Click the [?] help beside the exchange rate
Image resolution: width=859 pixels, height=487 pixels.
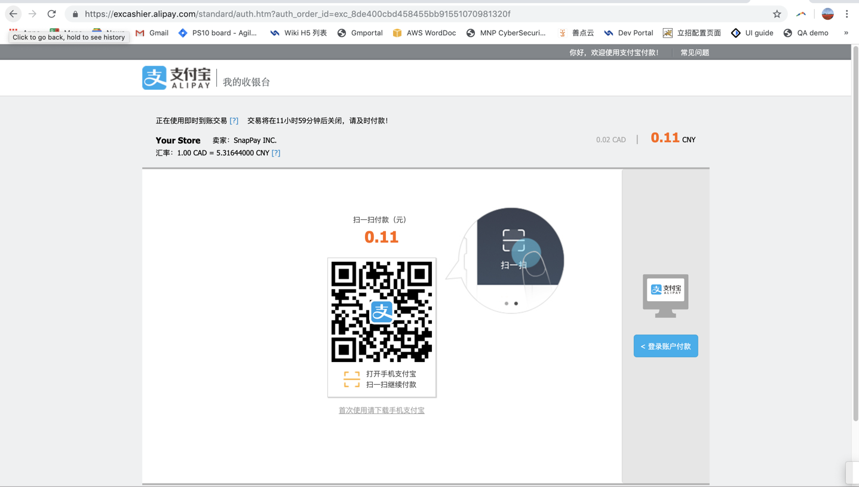click(x=275, y=153)
